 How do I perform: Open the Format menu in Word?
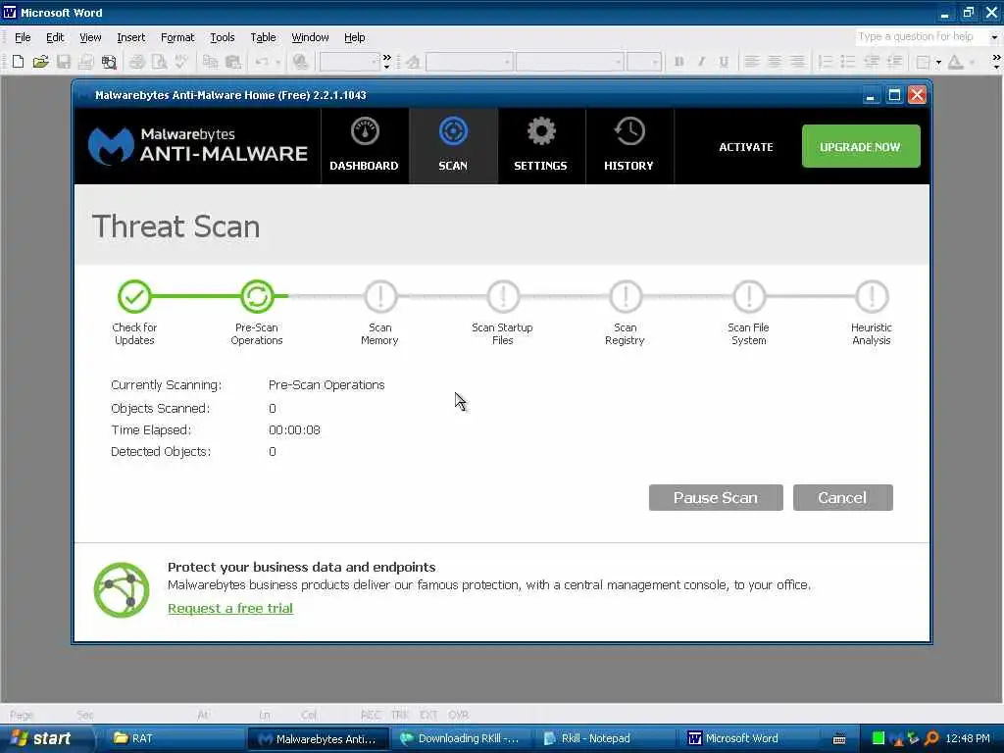tap(177, 37)
